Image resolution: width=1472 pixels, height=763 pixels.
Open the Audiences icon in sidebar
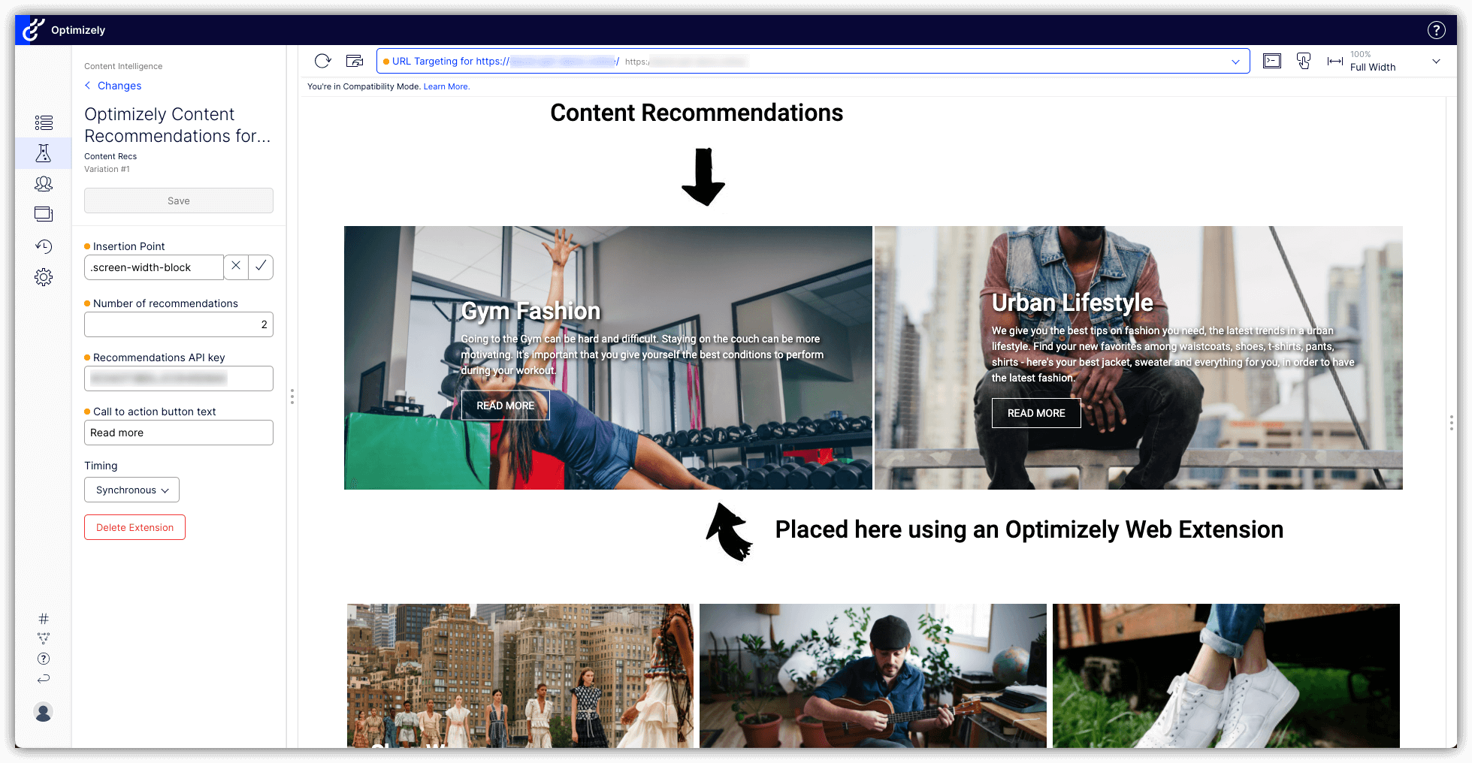[x=44, y=184]
